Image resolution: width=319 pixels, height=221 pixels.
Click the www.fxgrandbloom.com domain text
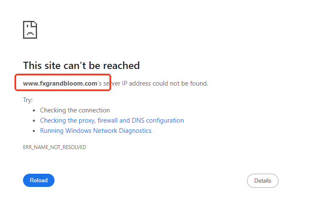tap(60, 83)
